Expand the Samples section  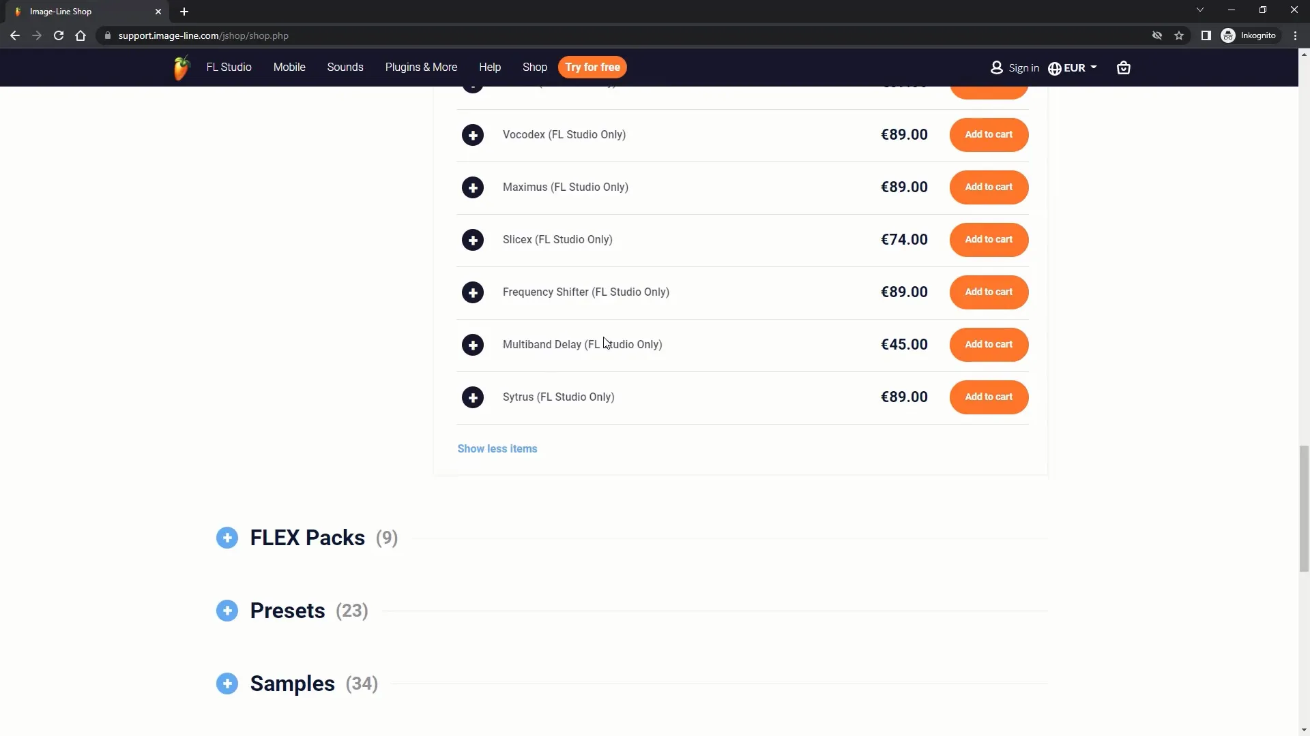pos(227,684)
